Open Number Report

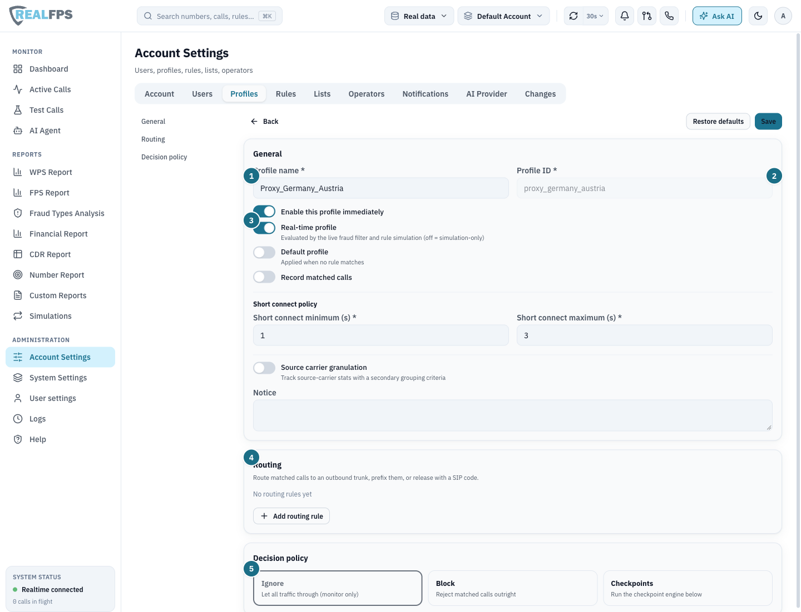tap(60, 275)
